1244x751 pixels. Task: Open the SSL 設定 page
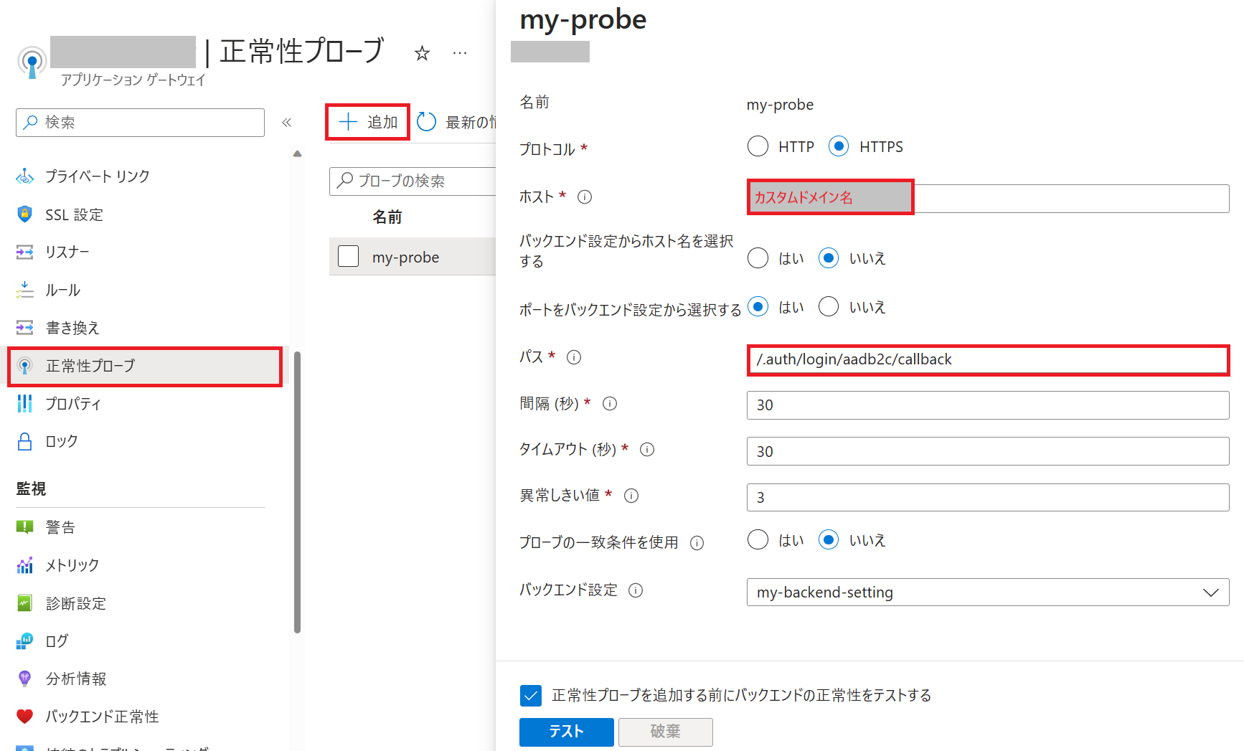tap(74, 214)
